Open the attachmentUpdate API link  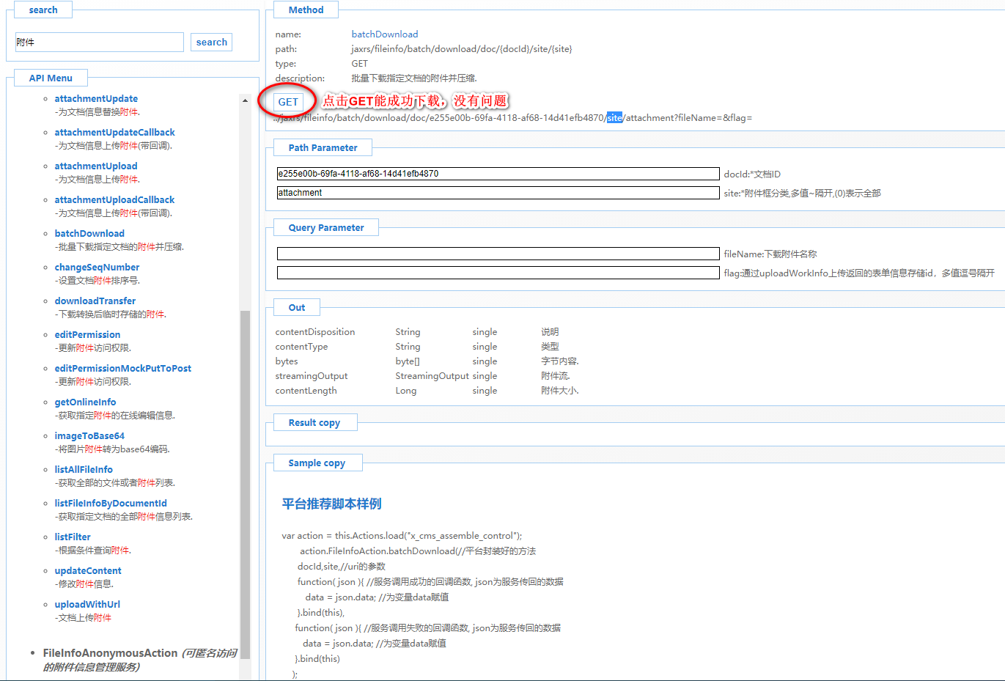(96, 99)
